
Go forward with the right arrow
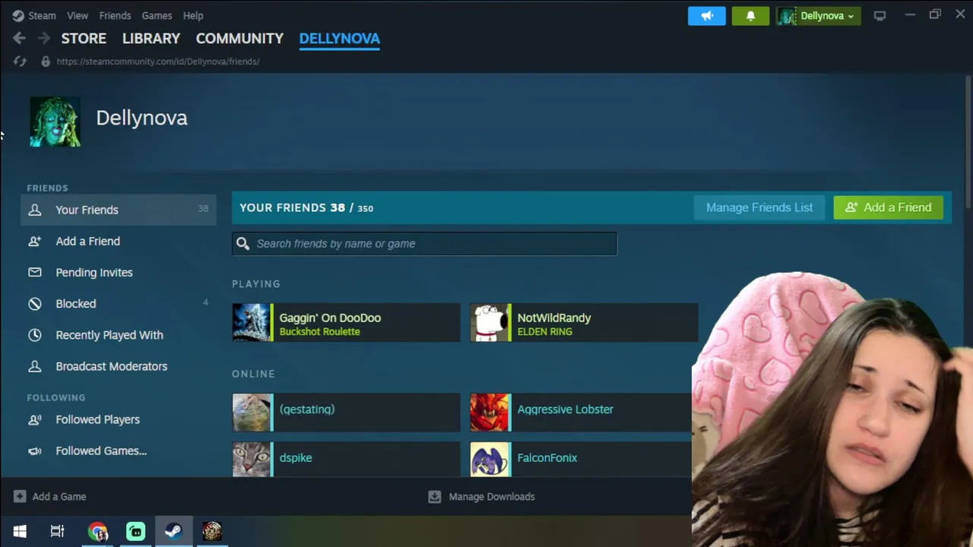tap(43, 38)
